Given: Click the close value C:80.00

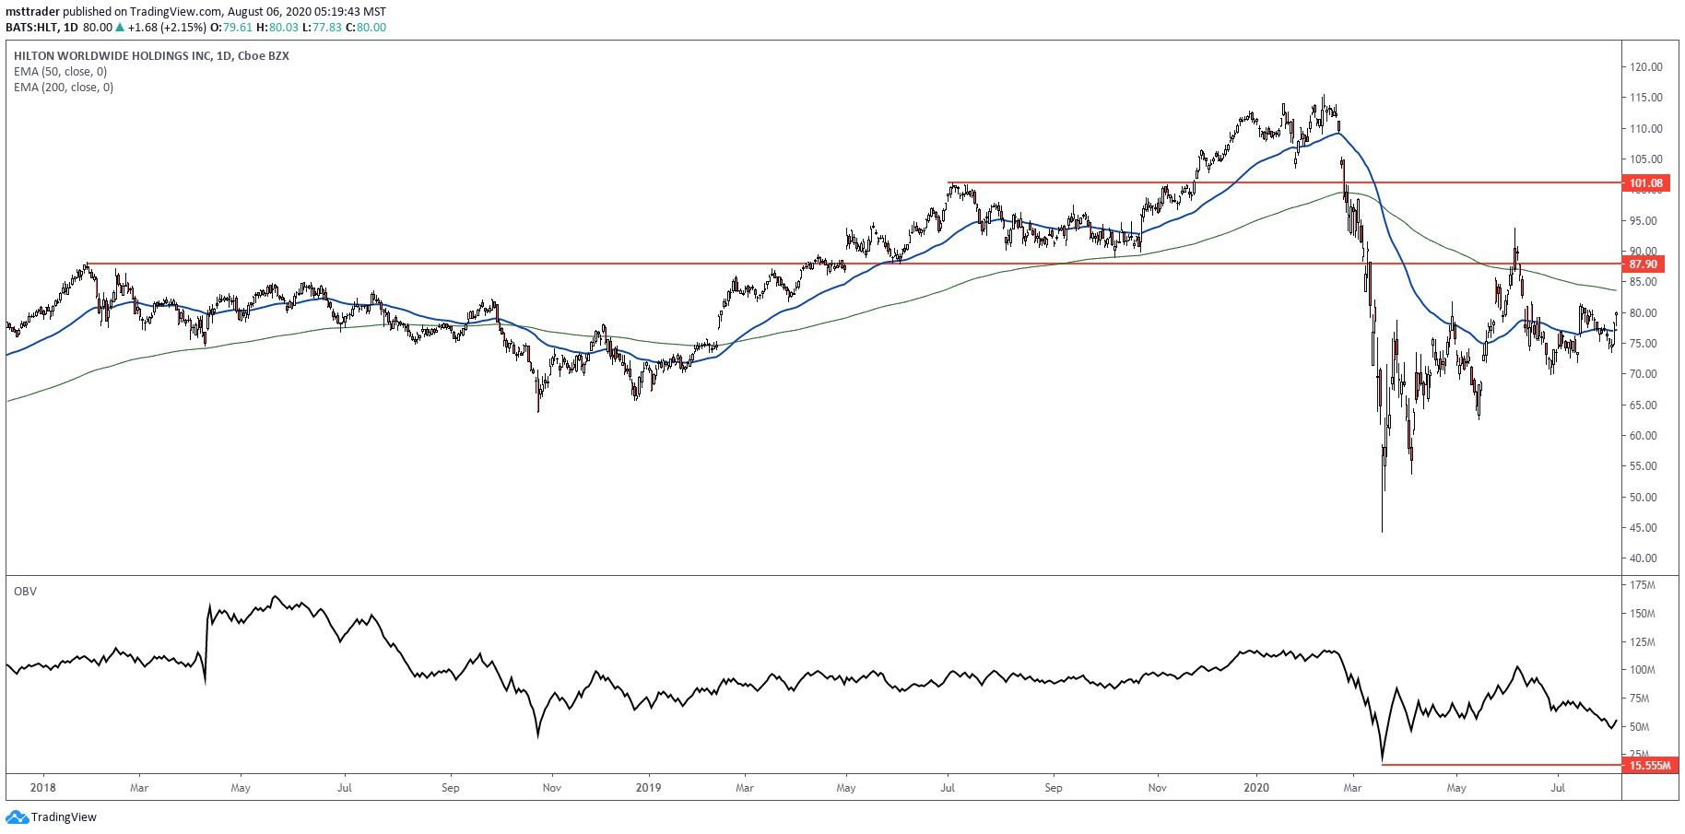Looking at the screenshot, I should 366,28.
